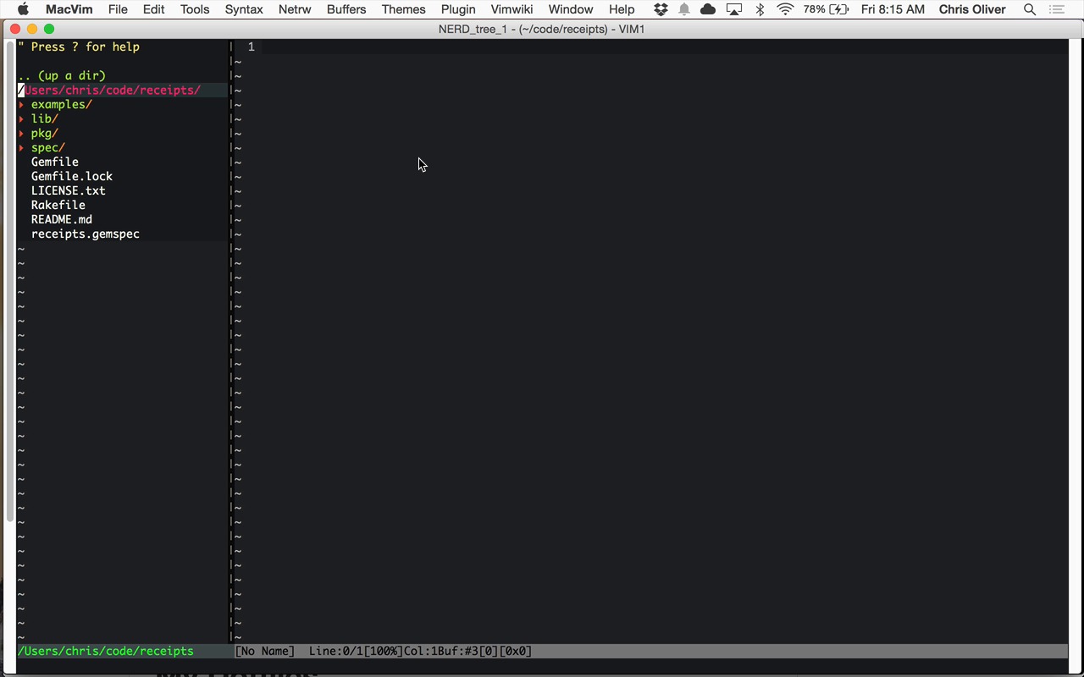1084x677 pixels.
Task: Select Gemfile.lock in the tree
Action: 72,177
